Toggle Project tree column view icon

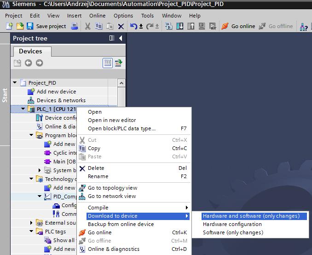click(112, 38)
